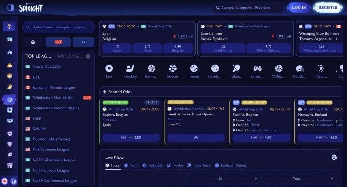This screenshot has height=187, width=347.
Task: Open the TOP LEAGUES tab
Action: coord(38,56)
